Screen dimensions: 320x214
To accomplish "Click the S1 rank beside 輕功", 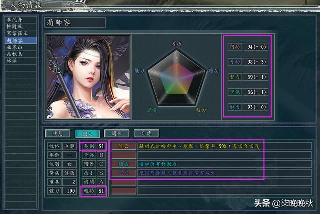I will (x=101, y=191).
